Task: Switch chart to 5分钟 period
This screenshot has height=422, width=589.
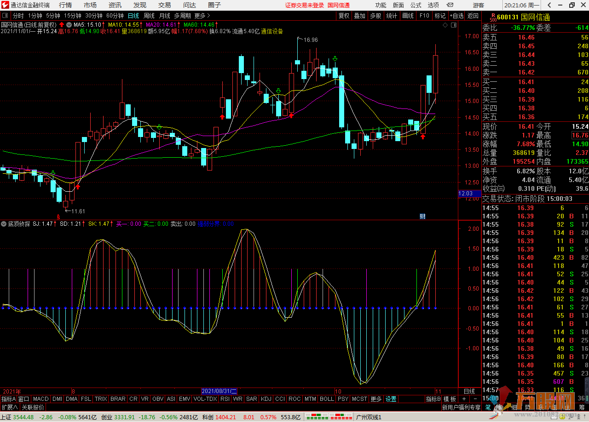Action: tap(53, 16)
